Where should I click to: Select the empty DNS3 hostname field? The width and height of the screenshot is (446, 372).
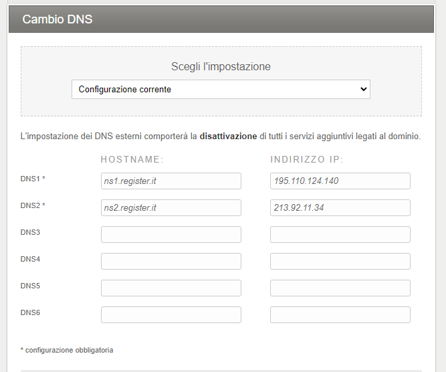(x=171, y=234)
